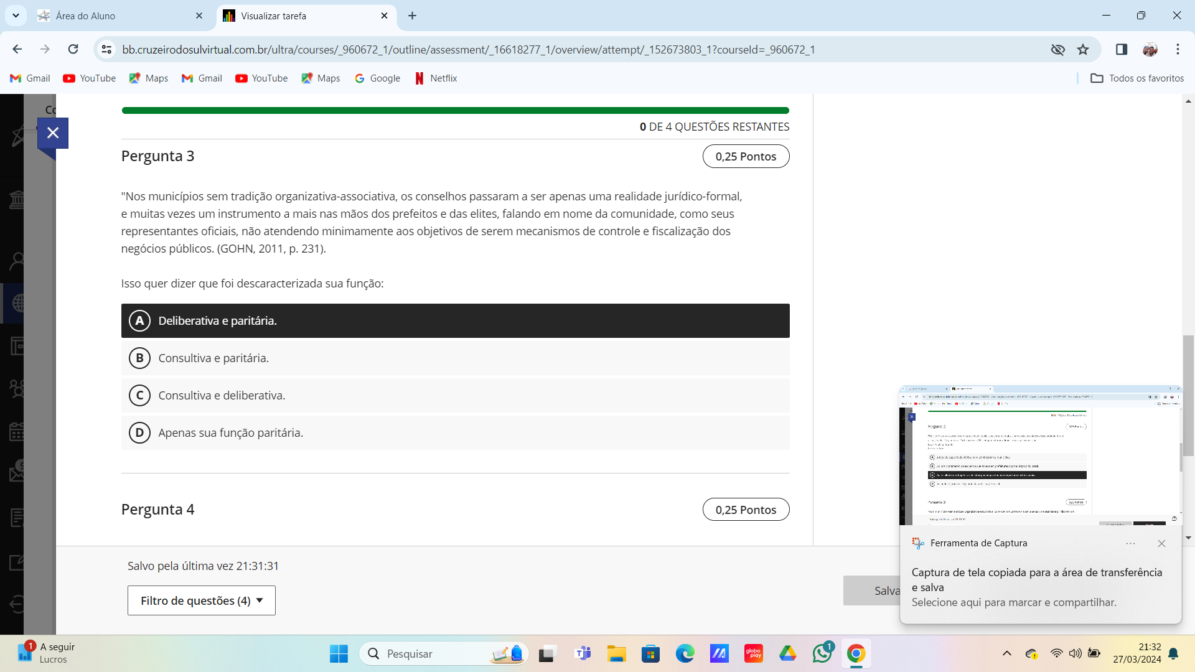Open Microsoft Edge from the taskbar

tap(685, 653)
